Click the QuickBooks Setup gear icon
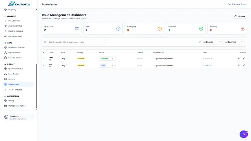The height and width of the screenshot is (141, 251). tap(5, 69)
